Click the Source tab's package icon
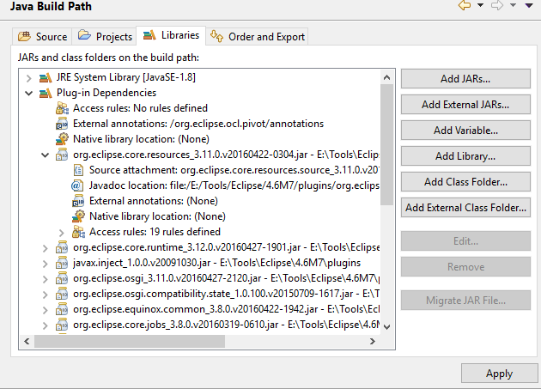Screen dimensions: 541x389 (x=25, y=36)
